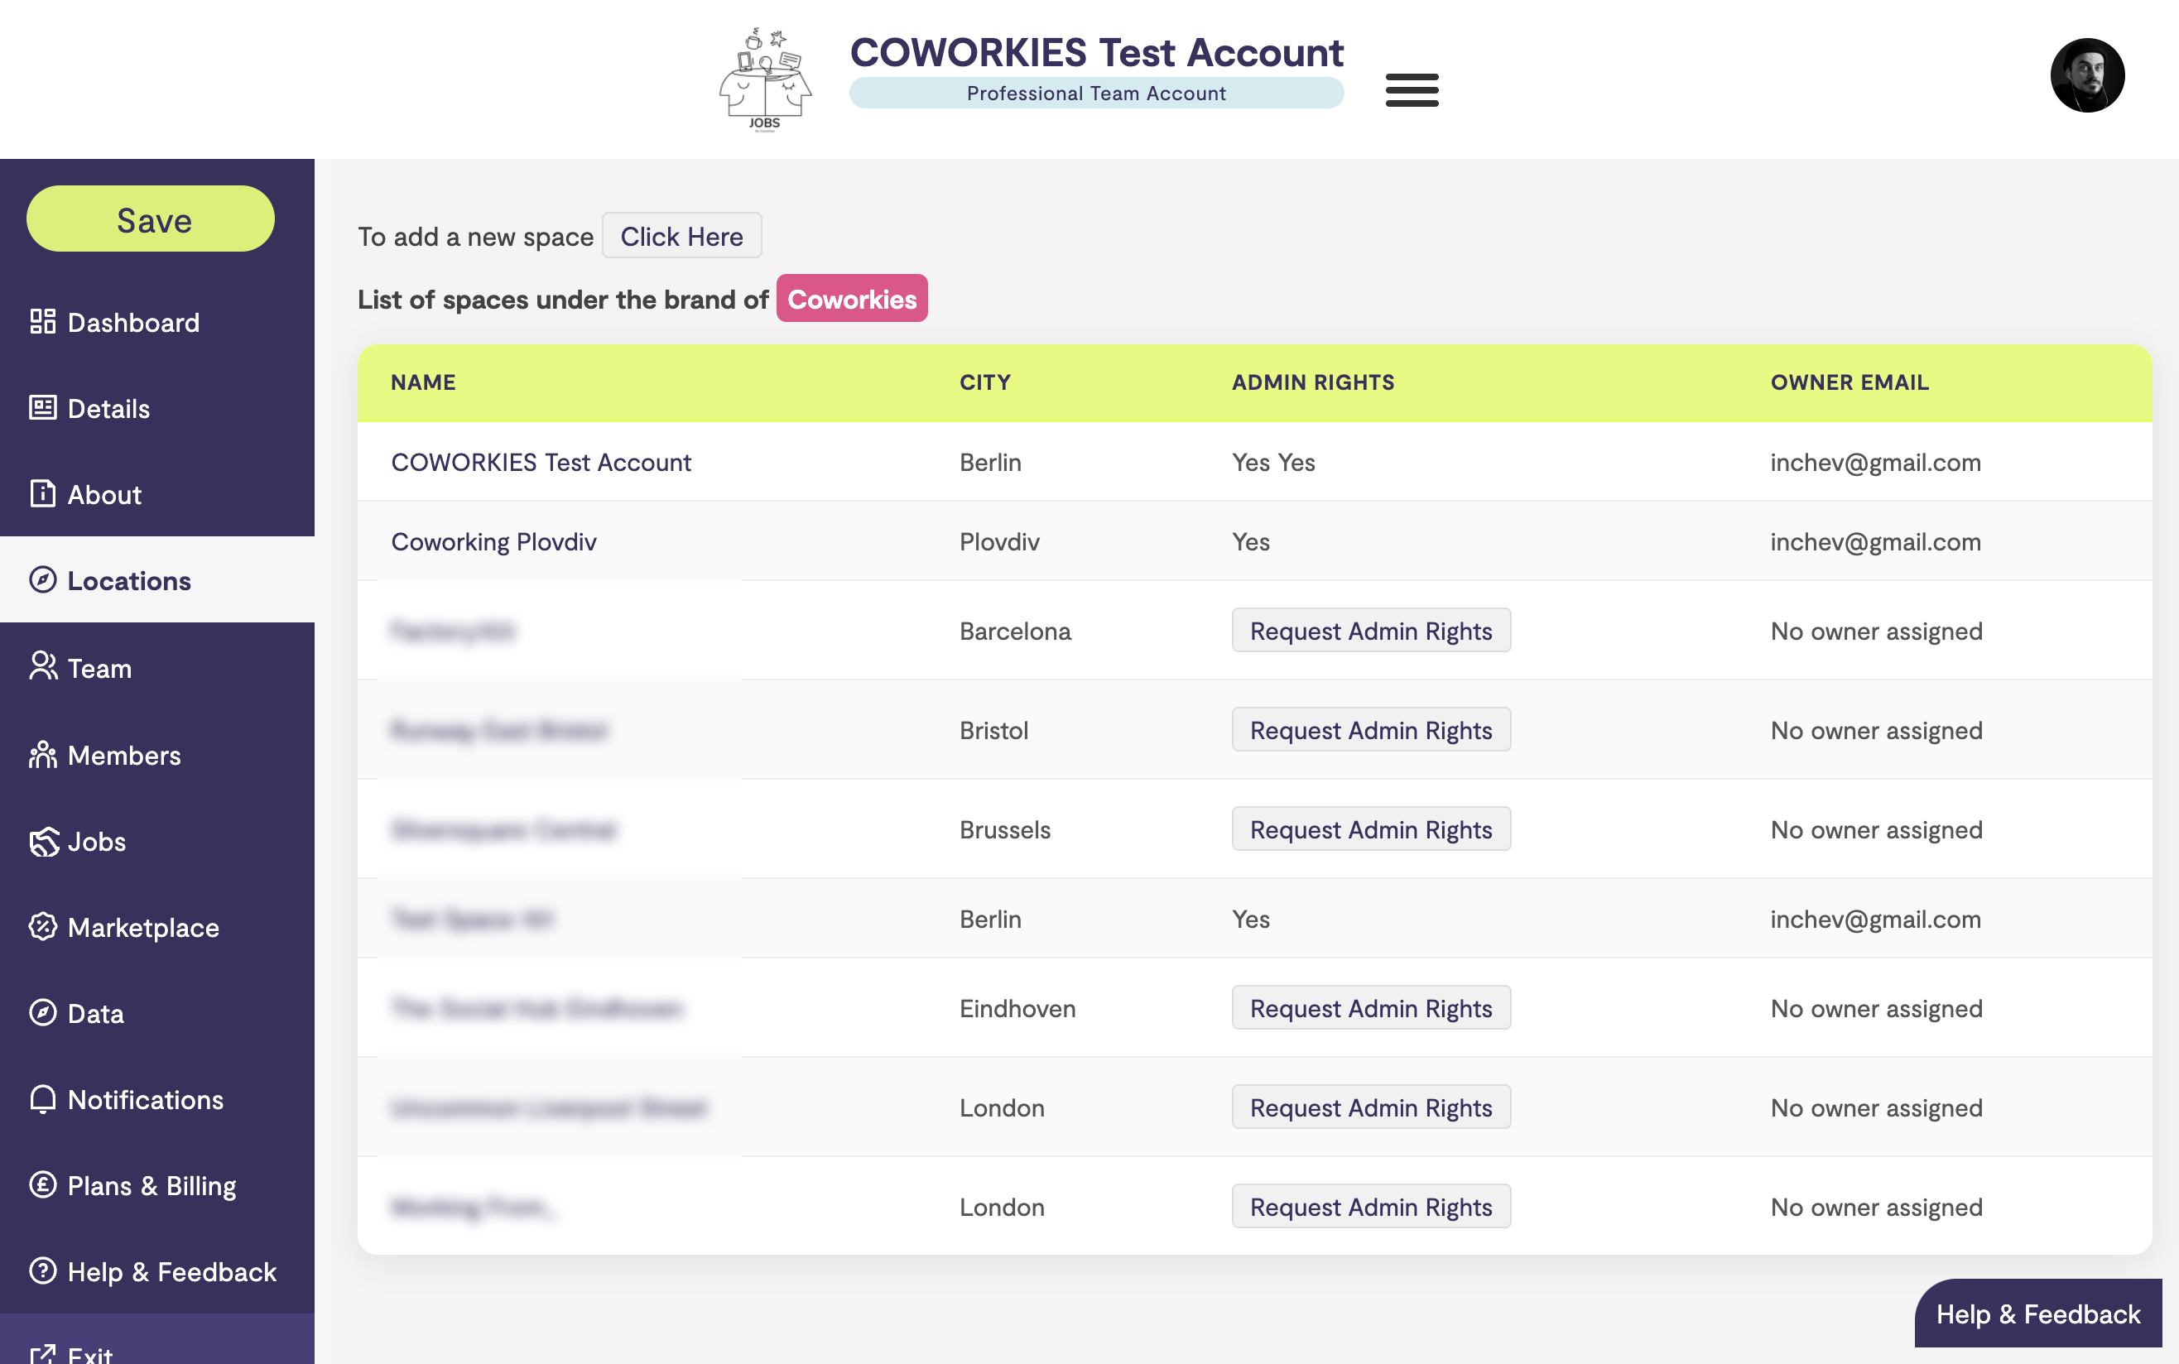2179x1364 pixels.
Task: Open the Notifications bell item
Action: point(144,1100)
